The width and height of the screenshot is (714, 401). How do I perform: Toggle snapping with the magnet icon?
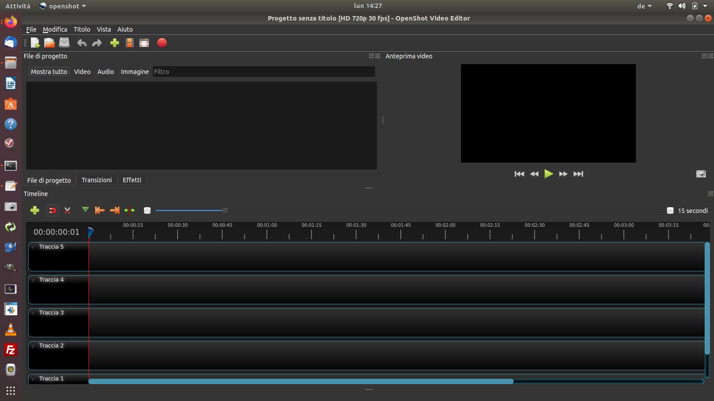coord(52,210)
